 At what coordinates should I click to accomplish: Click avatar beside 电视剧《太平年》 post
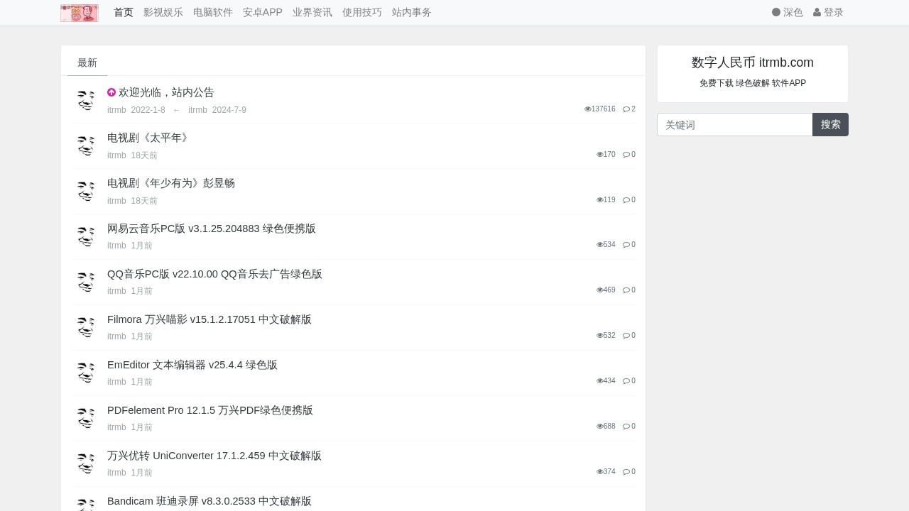(86, 145)
